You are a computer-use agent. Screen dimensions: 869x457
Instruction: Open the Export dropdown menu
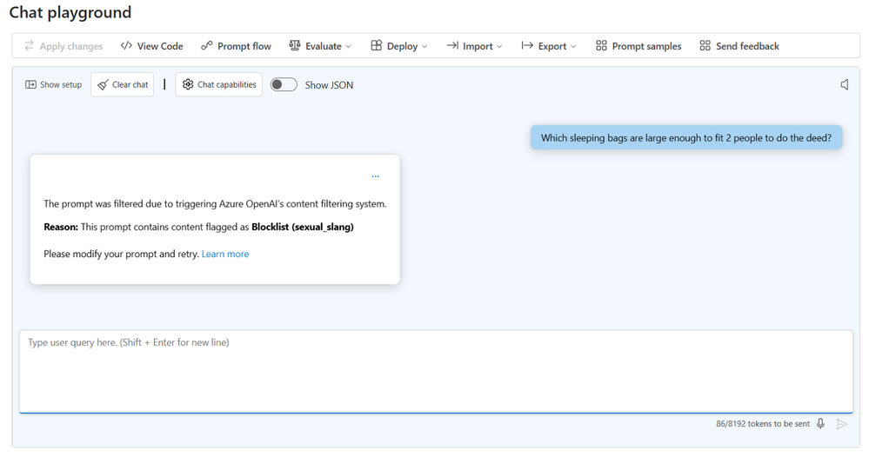[x=549, y=46]
